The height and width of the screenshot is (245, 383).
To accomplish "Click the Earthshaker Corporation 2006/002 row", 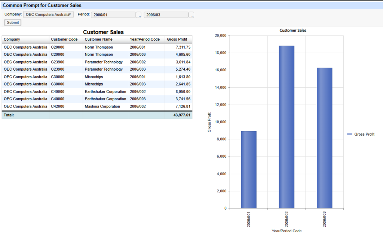I will click(x=97, y=92).
